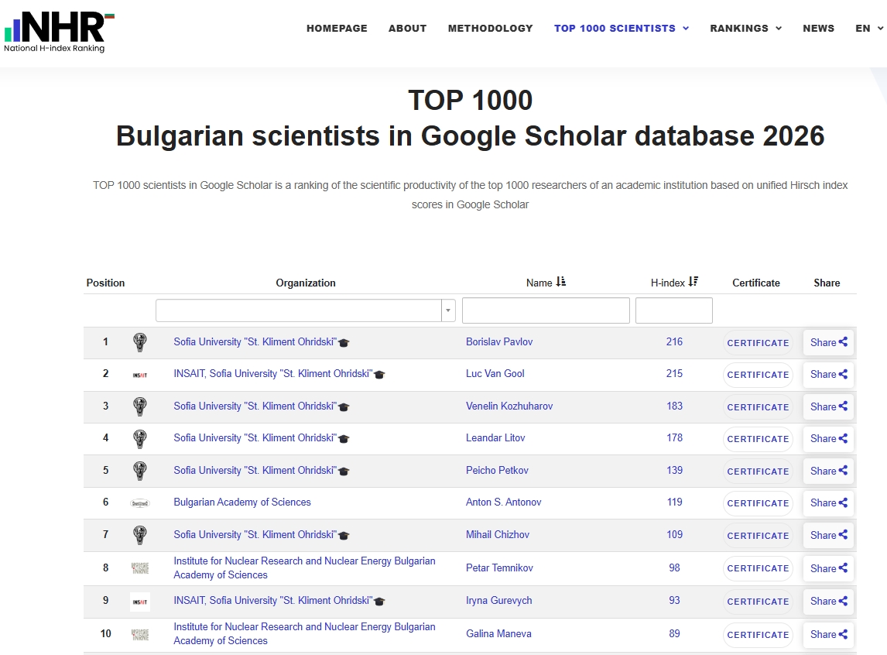887x655 pixels.
Task: Click Academy logo in Anton S. Antonov row
Action: tap(140, 502)
